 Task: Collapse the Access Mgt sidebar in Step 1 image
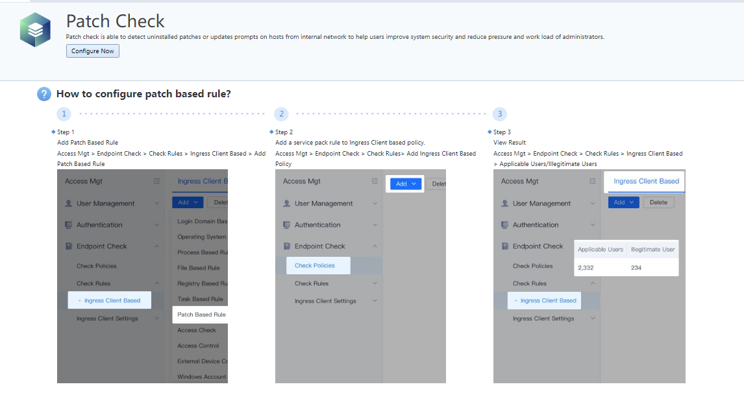156,182
